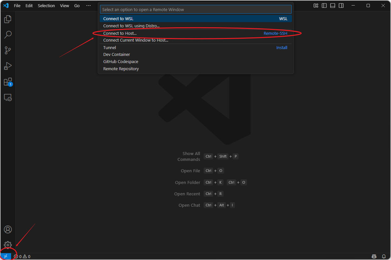Select the GitHub Codespace option
The height and width of the screenshot is (260, 391).
coord(195,61)
